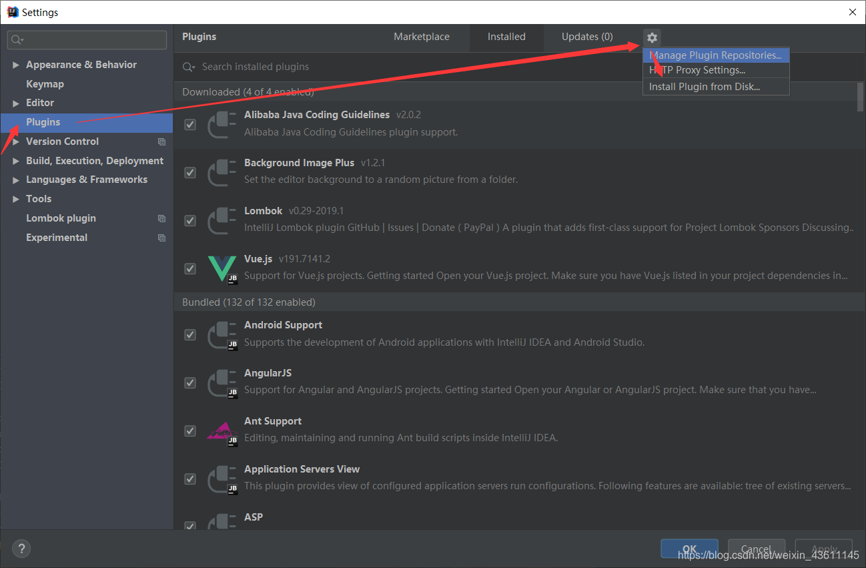Select Plugins in the settings tree
Image resolution: width=866 pixels, height=568 pixels.
click(x=87, y=122)
